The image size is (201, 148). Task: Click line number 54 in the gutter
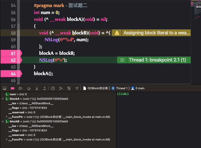(13, 6)
